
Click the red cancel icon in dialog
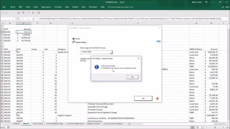pos(157,99)
